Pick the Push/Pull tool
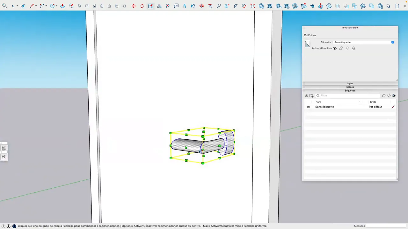408x229 pixels. (62, 6)
